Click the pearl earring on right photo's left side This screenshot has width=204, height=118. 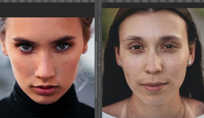(x=120, y=63)
